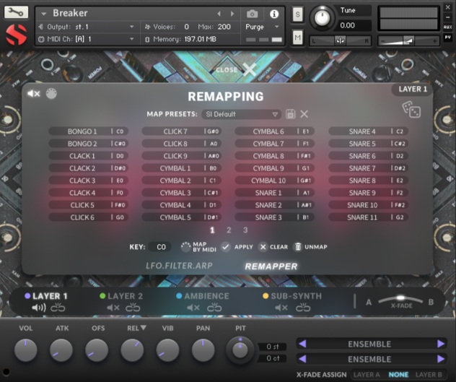Click the Layer 1 link icon

[x=58, y=308]
